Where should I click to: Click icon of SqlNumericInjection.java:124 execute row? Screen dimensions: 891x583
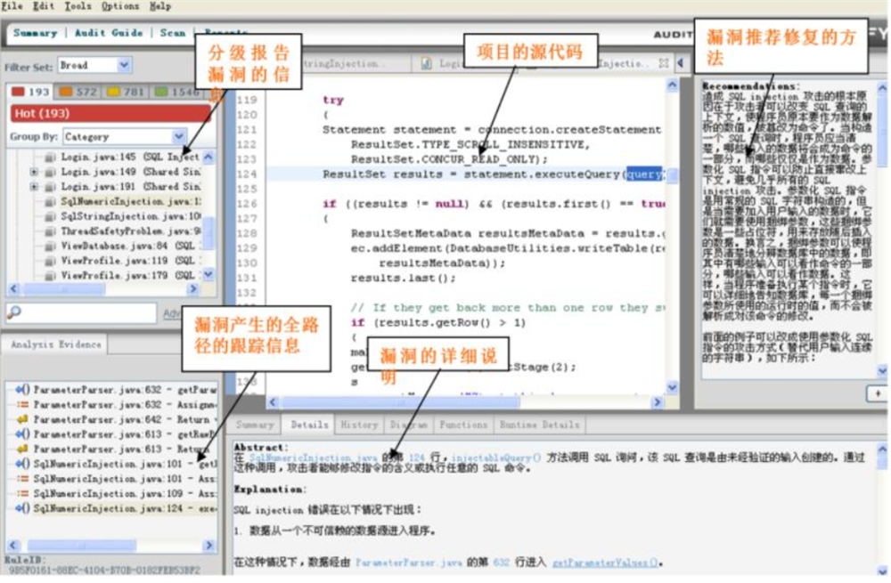23,508
